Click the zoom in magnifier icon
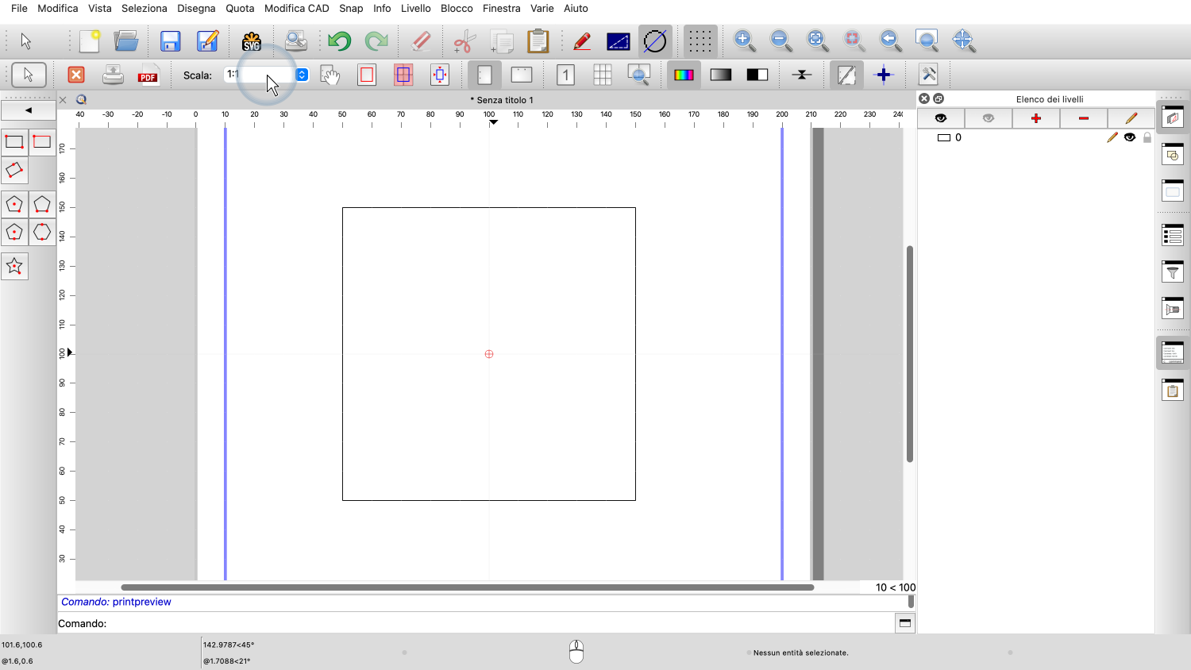1191x670 pixels. (x=744, y=40)
